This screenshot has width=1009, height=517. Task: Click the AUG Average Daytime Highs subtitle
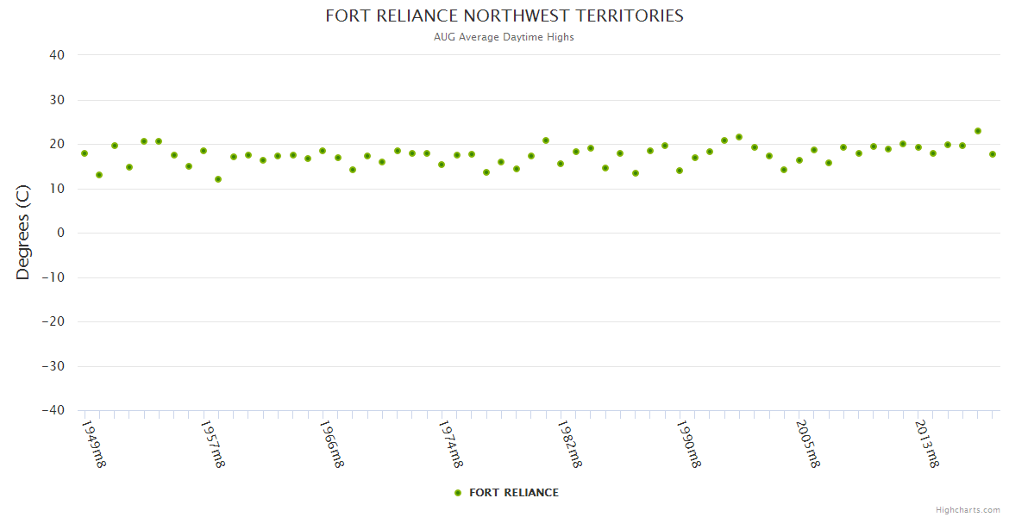click(x=504, y=37)
